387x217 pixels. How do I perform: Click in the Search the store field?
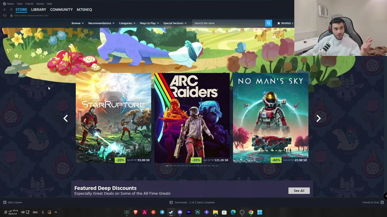229,23
